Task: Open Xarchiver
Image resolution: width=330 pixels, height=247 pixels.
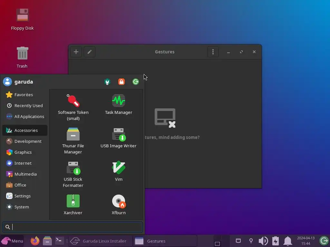Action: [x=73, y=205]
